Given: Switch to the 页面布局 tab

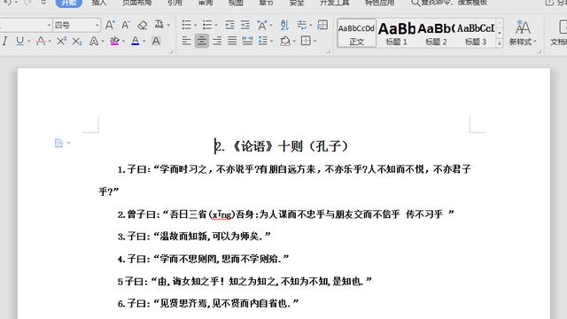Looking at the screenshot, I should tap(136, 3).
